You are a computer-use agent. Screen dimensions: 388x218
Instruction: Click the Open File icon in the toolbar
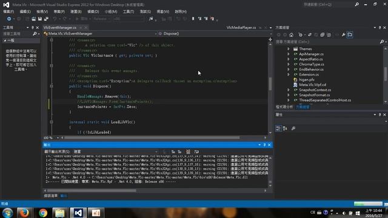(x=34, y=19)
